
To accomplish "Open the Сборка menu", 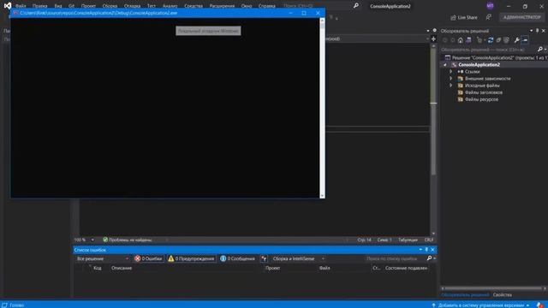I will (110, 6).
